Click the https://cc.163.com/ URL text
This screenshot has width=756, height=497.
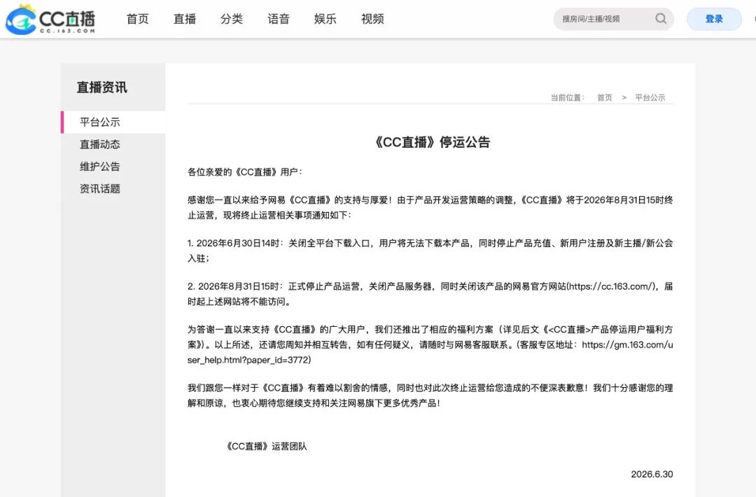coord(611,286)
